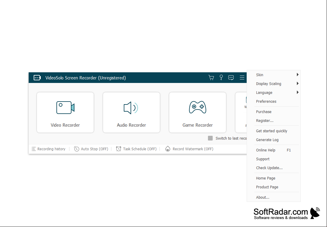
Task: Click the Game Recorder gamepad icon
Action: (198, 107)
